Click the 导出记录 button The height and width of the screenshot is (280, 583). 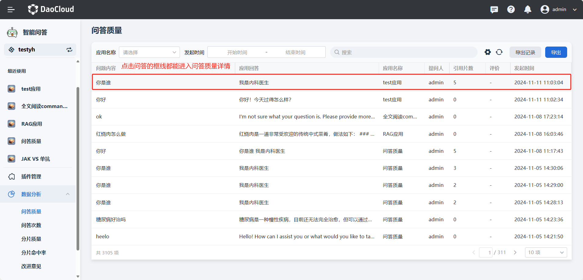pos(525,52)
